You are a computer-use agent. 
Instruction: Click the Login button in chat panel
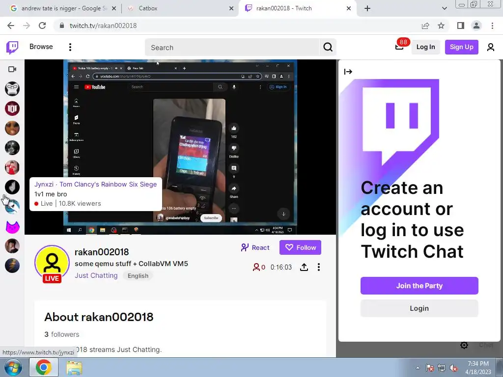419,308
